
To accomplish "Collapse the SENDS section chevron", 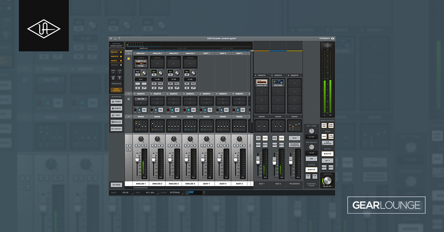I will [128, 116].
